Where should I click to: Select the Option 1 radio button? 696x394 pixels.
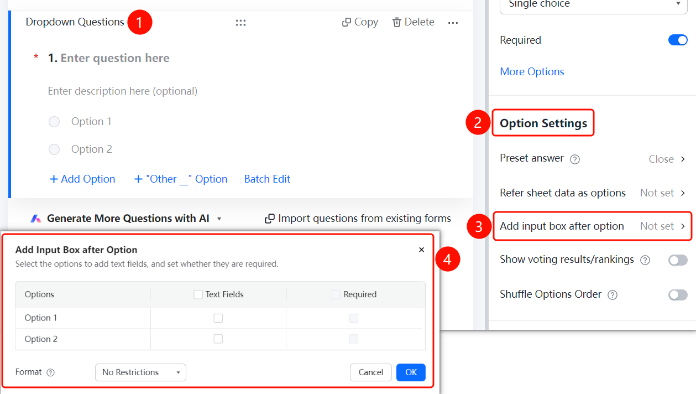pos(54,122)
